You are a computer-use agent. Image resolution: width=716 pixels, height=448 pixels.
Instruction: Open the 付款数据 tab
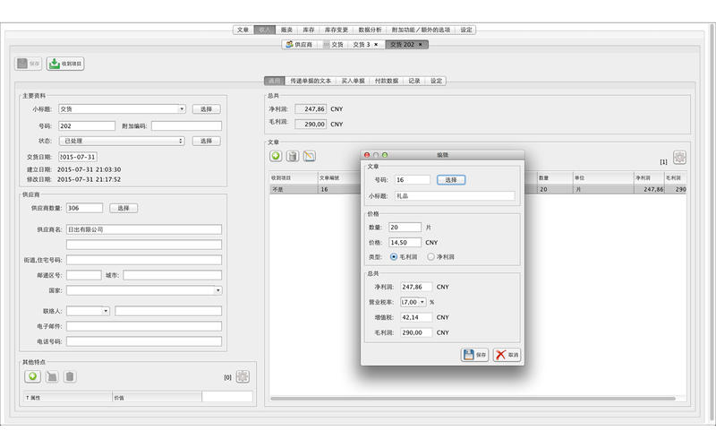pos(387,81)
